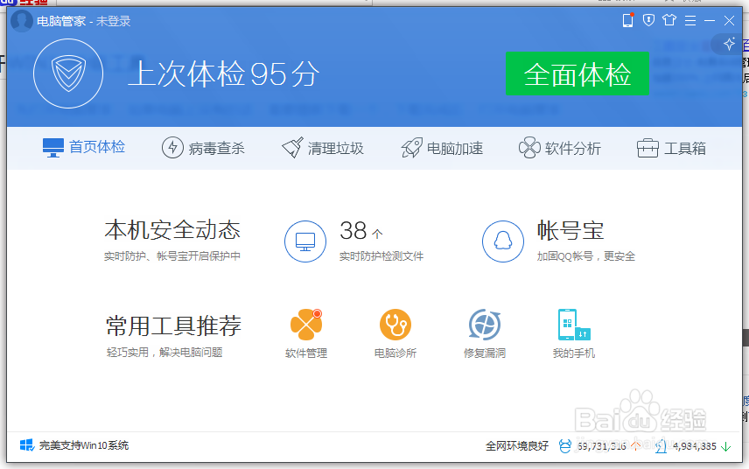Click the Windows logo in status bar

pyautogui.click(x=27, y=445)
